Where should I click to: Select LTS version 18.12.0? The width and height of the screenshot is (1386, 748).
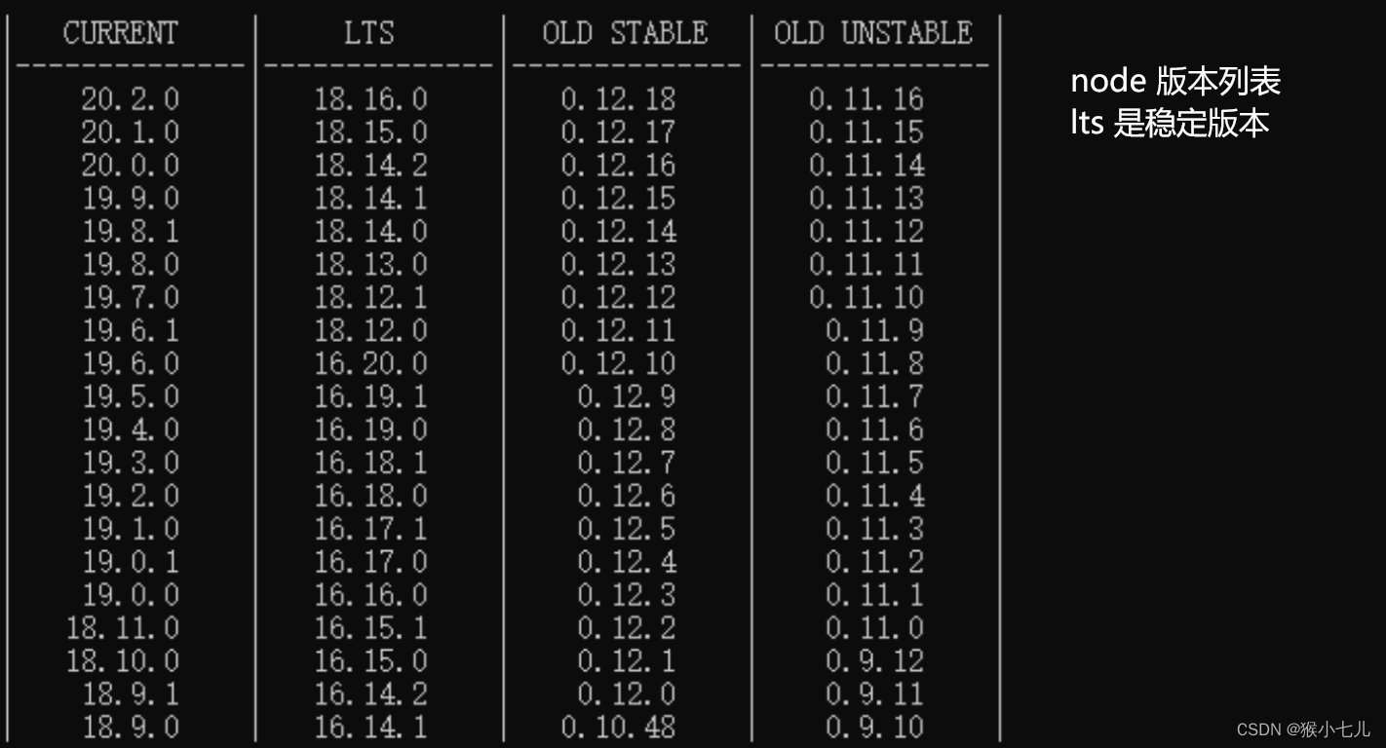pyautogui.click(x=370, y=330)
